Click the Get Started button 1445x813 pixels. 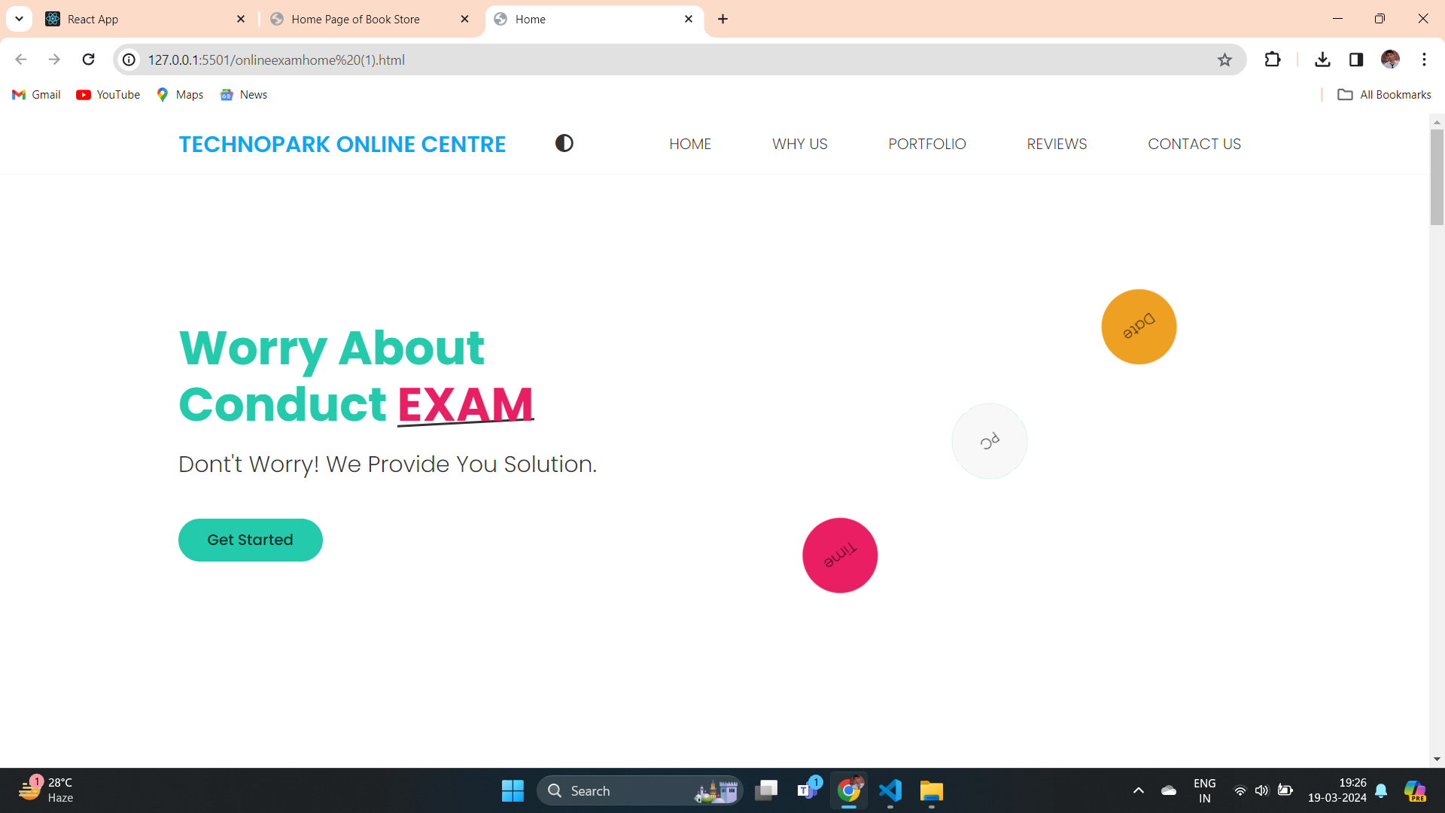[250, 540]
